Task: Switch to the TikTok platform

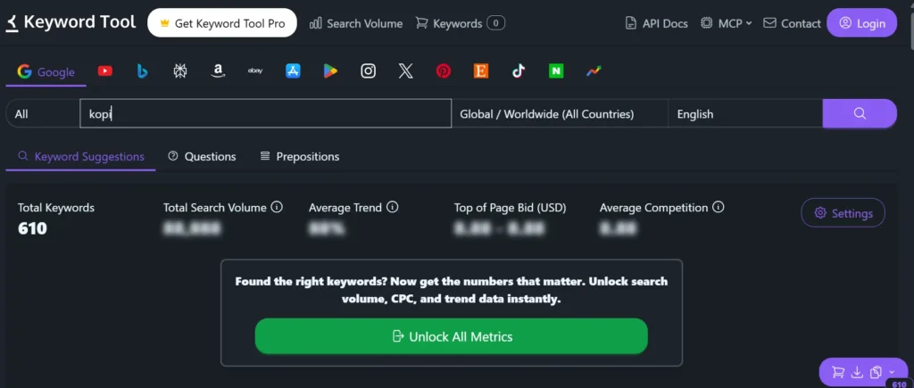Action: [519, 71]
